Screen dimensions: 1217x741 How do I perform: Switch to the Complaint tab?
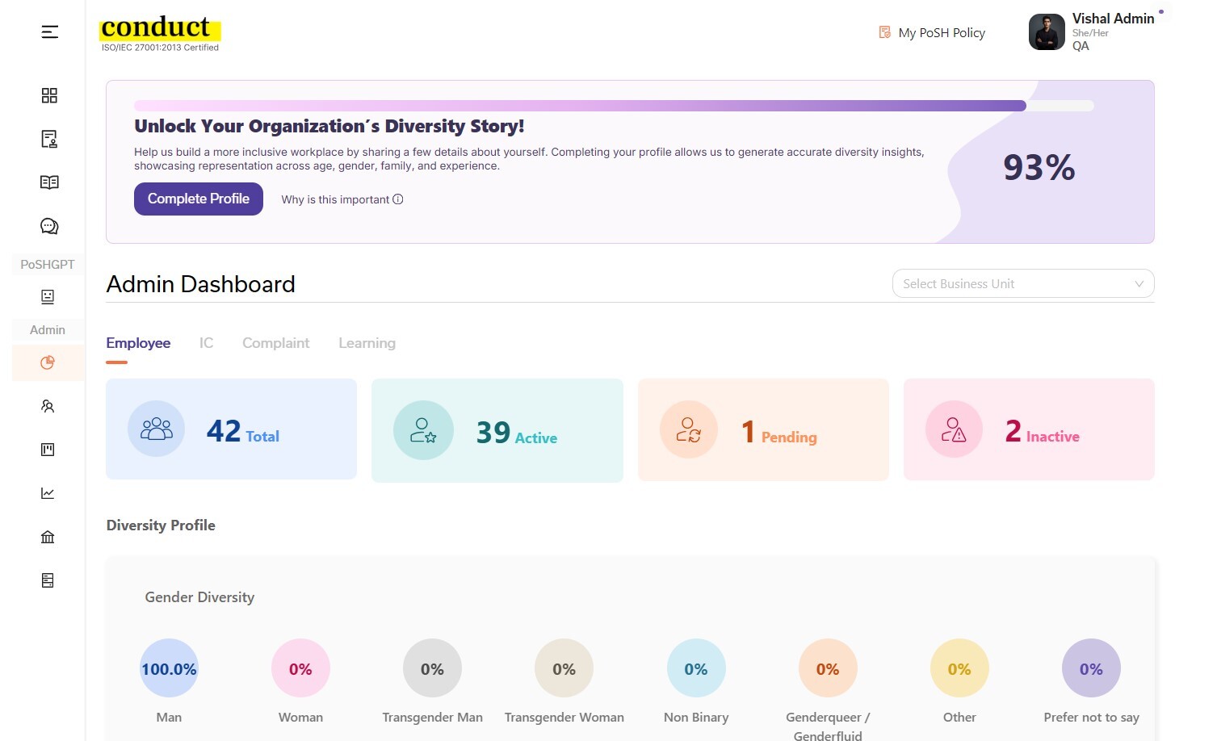(x=275, y=343)
